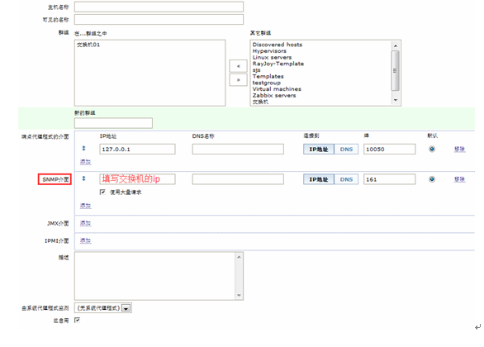Screen dimensions: 484x347
Task: Toggle the enabled checkbox
Action: click(77, 321)
